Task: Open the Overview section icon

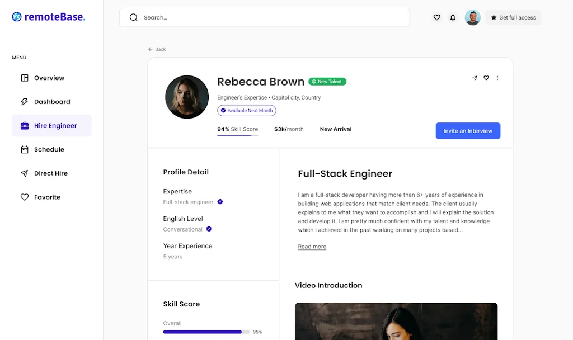Action: tap(24, 78)
